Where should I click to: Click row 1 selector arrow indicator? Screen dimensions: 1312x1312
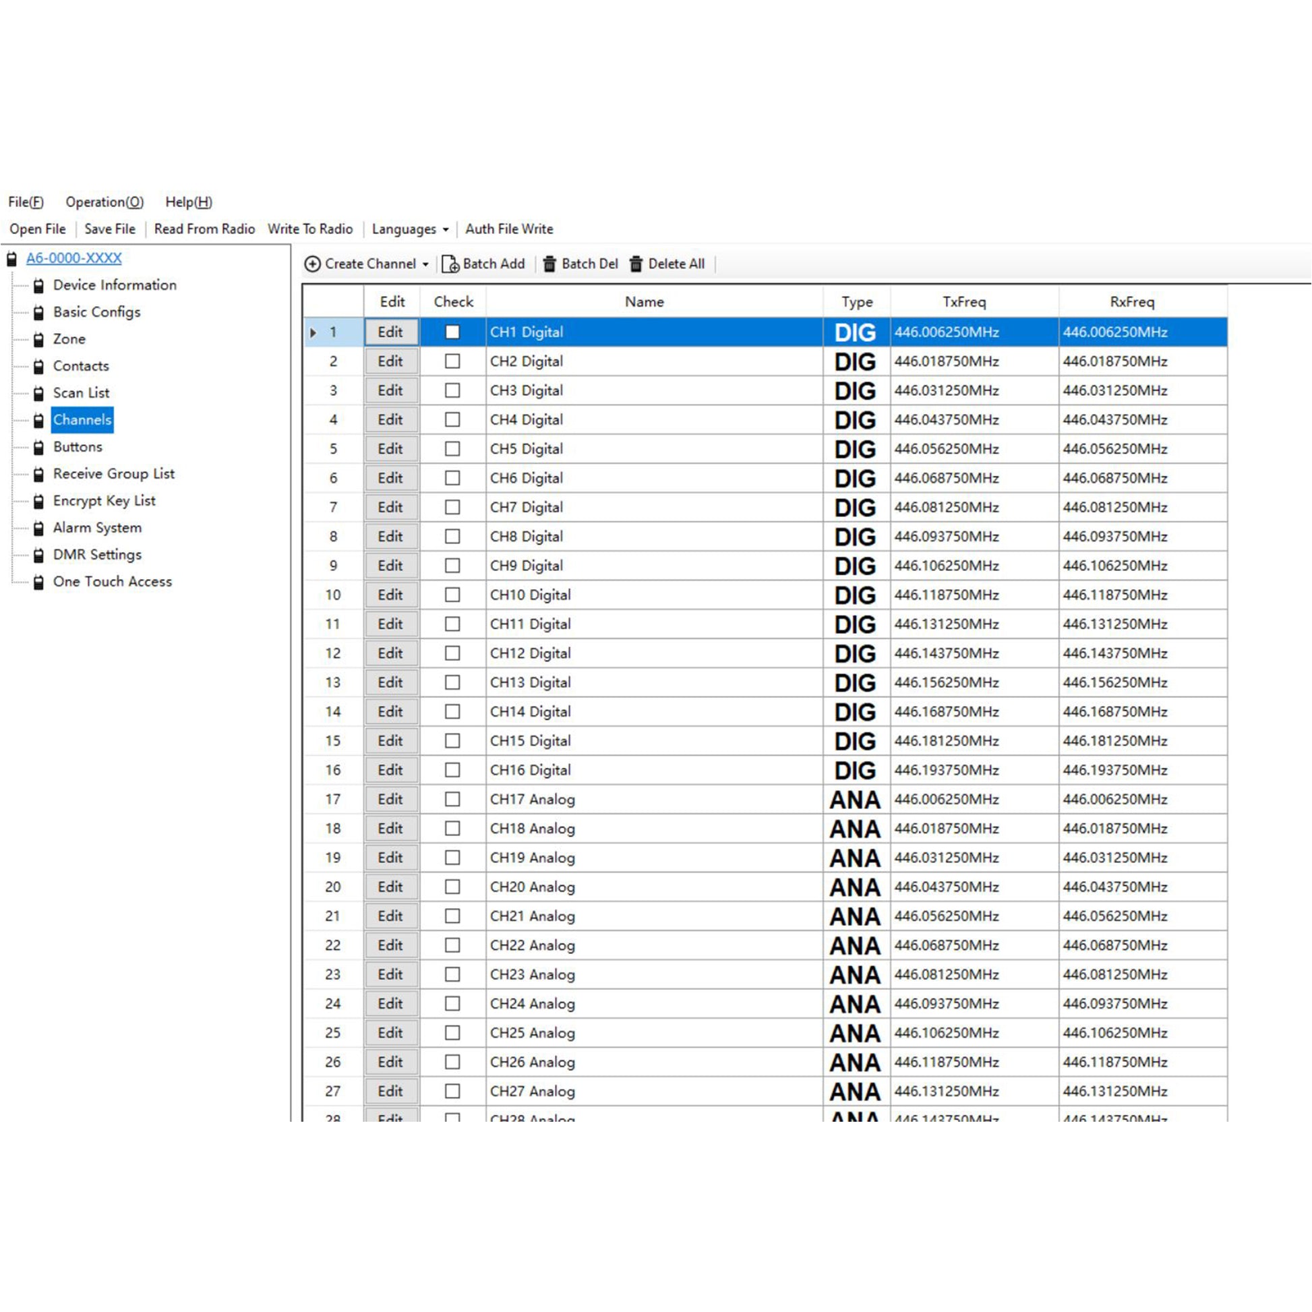(313, 333)
